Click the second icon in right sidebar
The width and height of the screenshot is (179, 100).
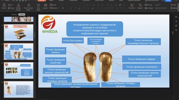pyautogui.click(x=176, y=21)
